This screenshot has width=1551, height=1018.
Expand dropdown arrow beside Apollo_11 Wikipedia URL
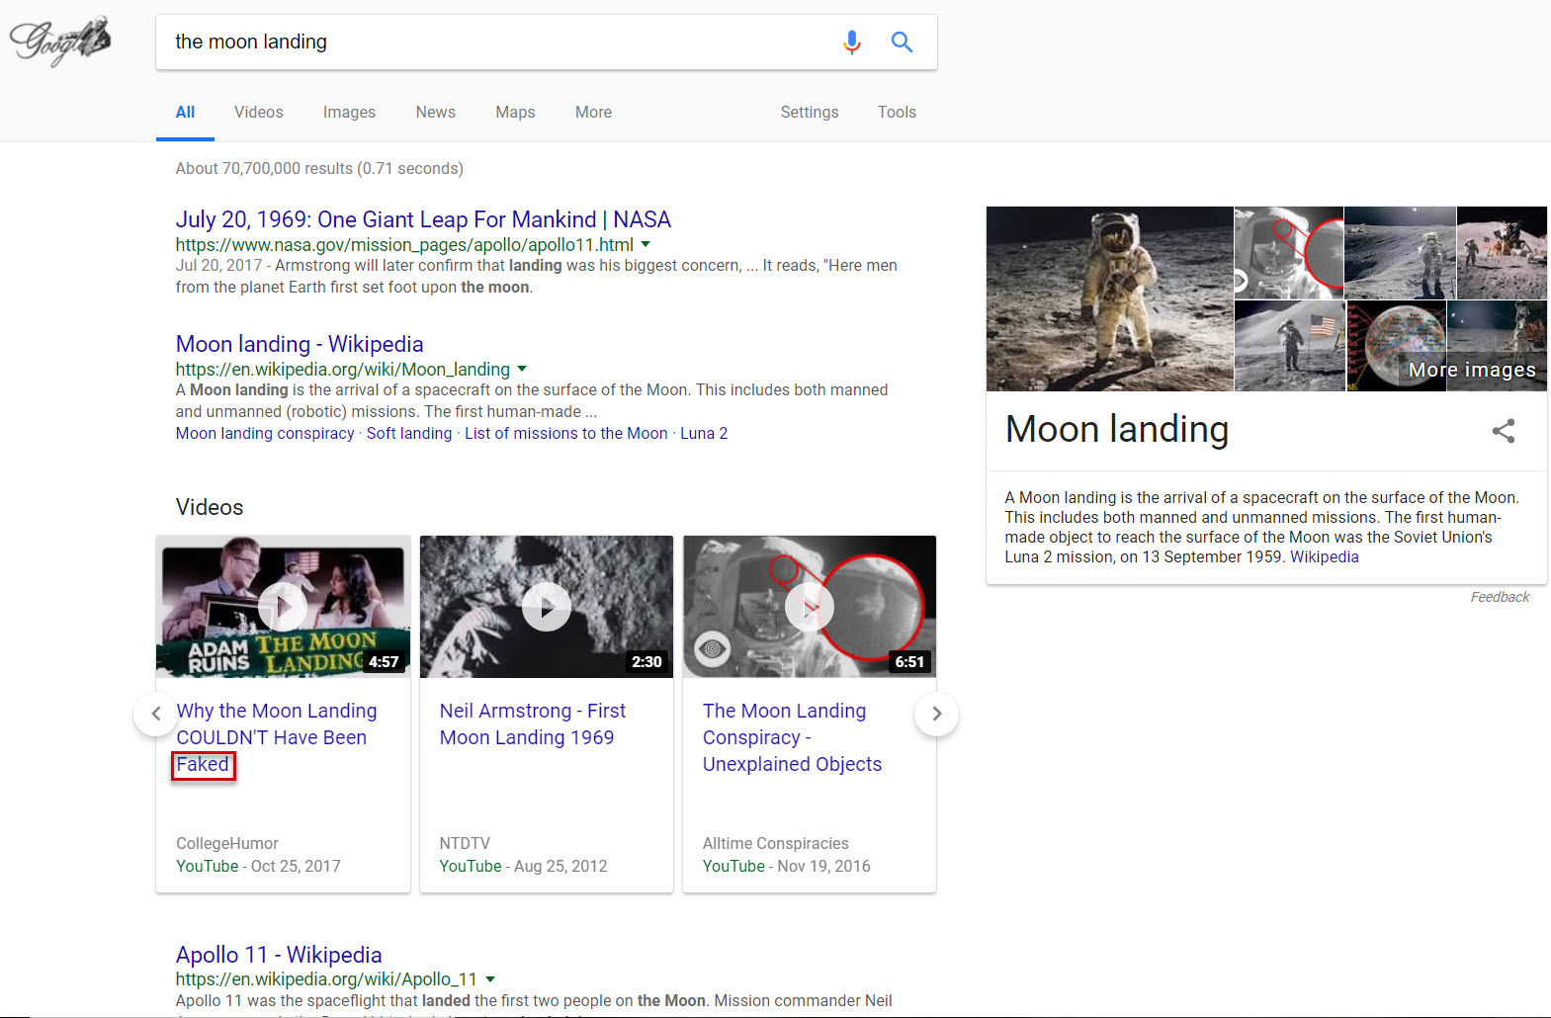pyautogui.click(x=489, y=979)
